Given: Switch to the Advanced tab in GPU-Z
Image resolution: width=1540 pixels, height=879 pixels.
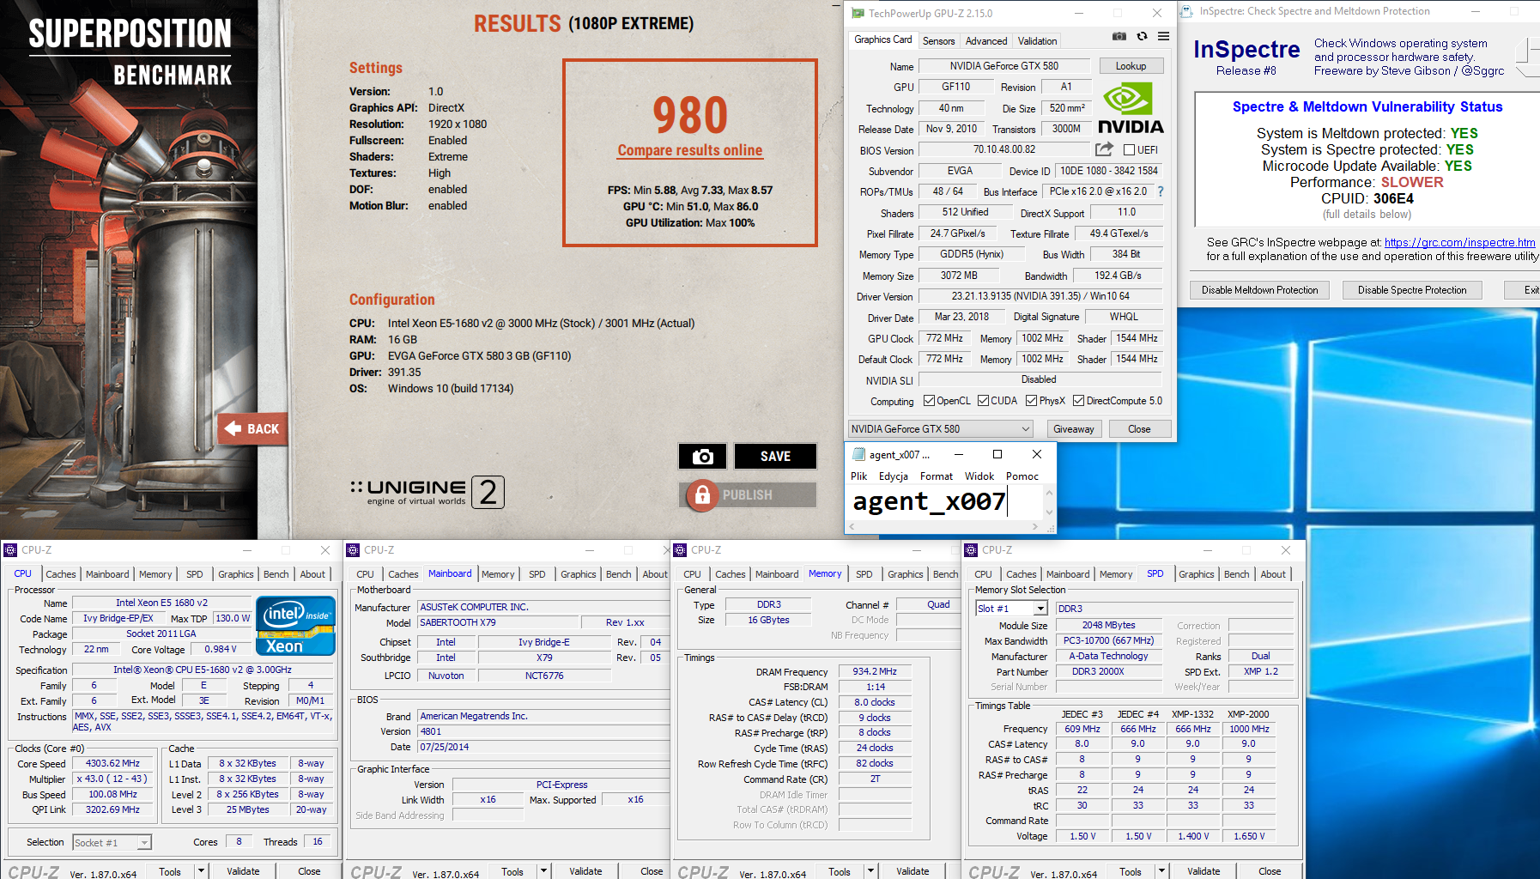Looking at the screenshot, I should pyautogui.click(x=986, y=41).
